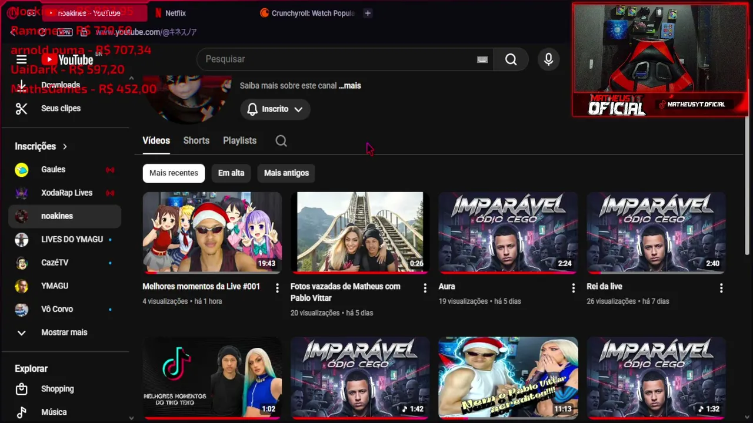Screen dimensions: 753x423
Task: Click the Opera browser menu logo
Action: click(12, 13)
